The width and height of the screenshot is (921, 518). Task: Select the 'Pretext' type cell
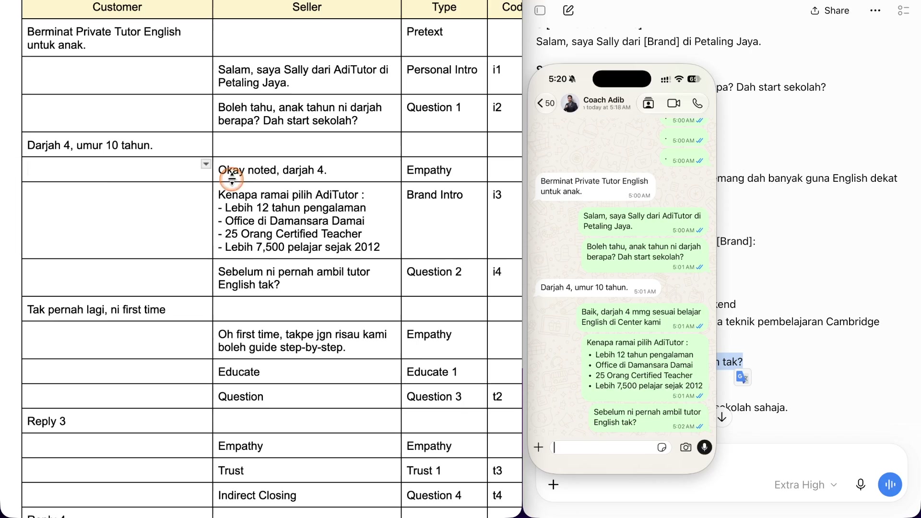tap(444, 38)
